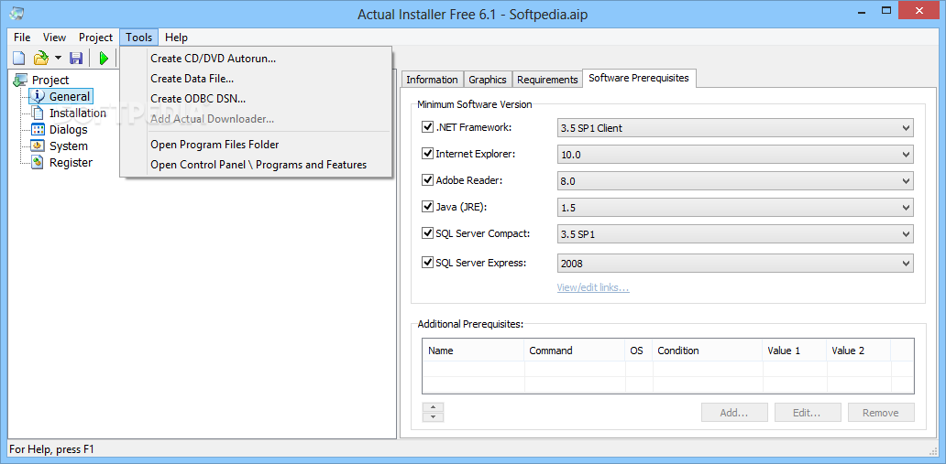Select the General tree node label
Viewport: 946px width, 464px height.
pyautogui.click(x=70, y=96)
